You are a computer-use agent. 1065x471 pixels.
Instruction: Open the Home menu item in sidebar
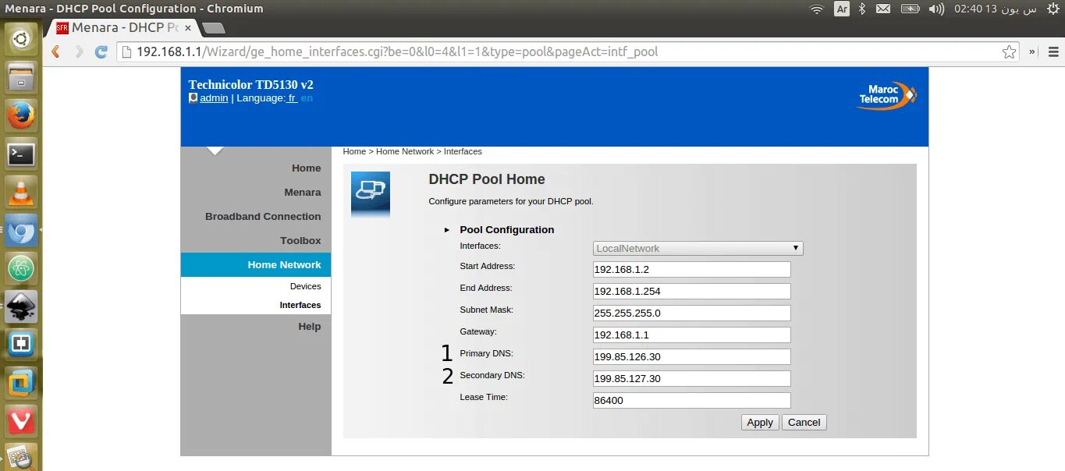306,168
